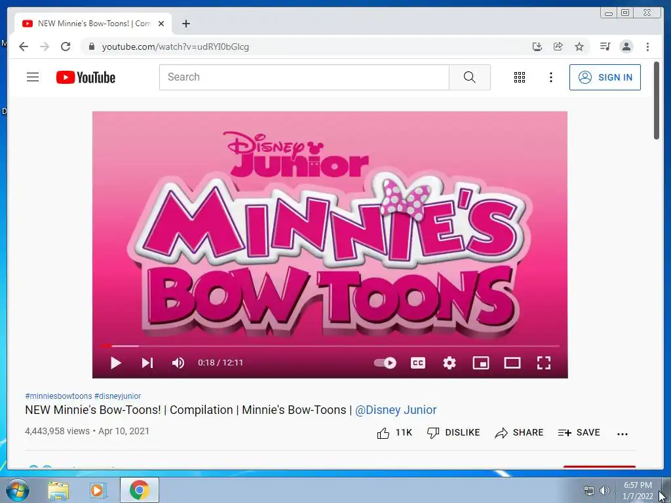This screenshot has height=503, width=671.
Task: Open Windows Explorer from taskbar
Action: coord(58,491)
